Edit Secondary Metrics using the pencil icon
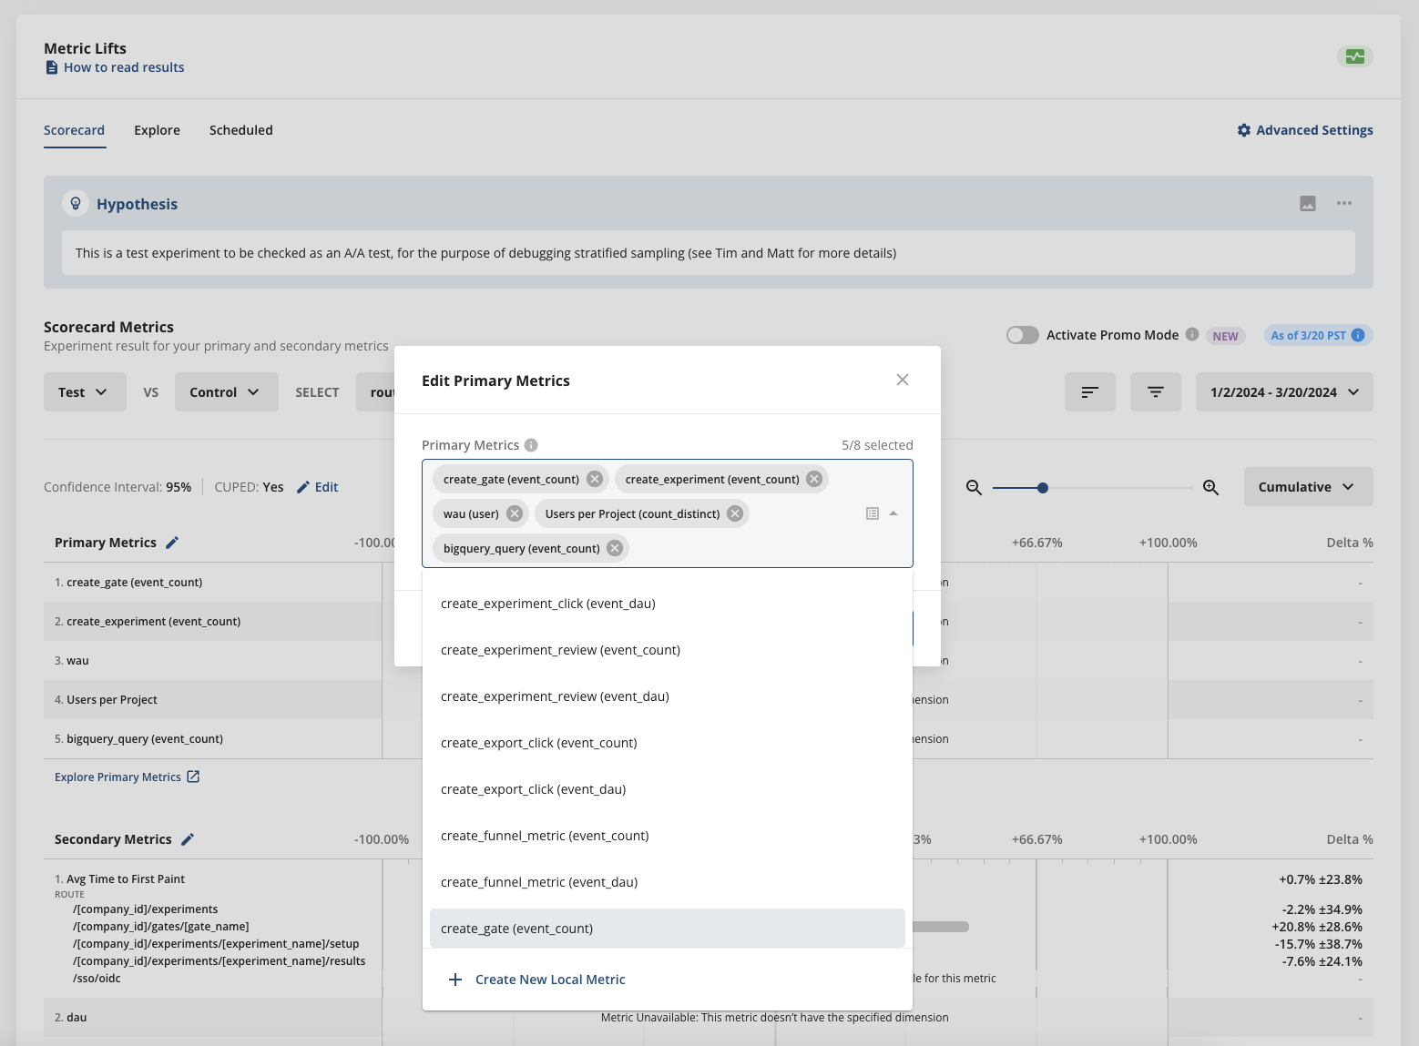Screen dimensions: 1419x1046 pos(188,838)
